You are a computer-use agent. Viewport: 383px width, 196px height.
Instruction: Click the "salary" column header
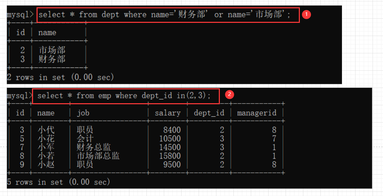click(x=168, y=113)
